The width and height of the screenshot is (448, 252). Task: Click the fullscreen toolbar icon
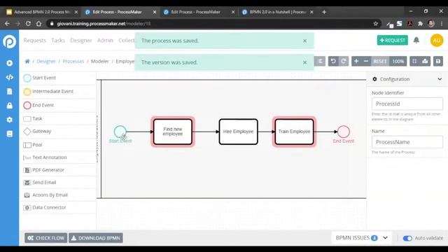click(414, 61)
